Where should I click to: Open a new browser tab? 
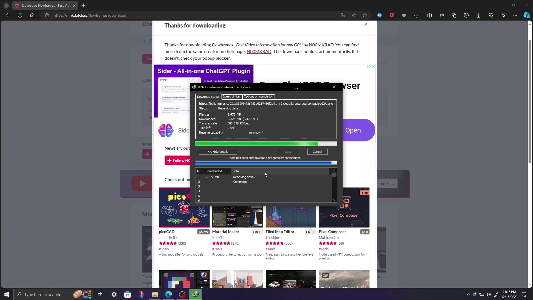tap(83, 5)
